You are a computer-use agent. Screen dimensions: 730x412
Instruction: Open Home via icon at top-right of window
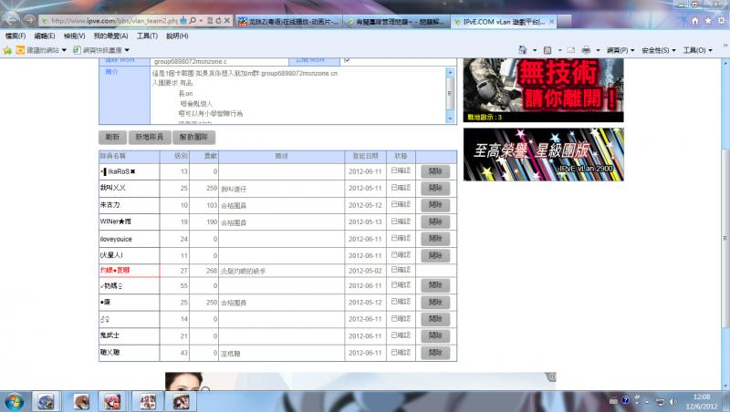(695, 21)
